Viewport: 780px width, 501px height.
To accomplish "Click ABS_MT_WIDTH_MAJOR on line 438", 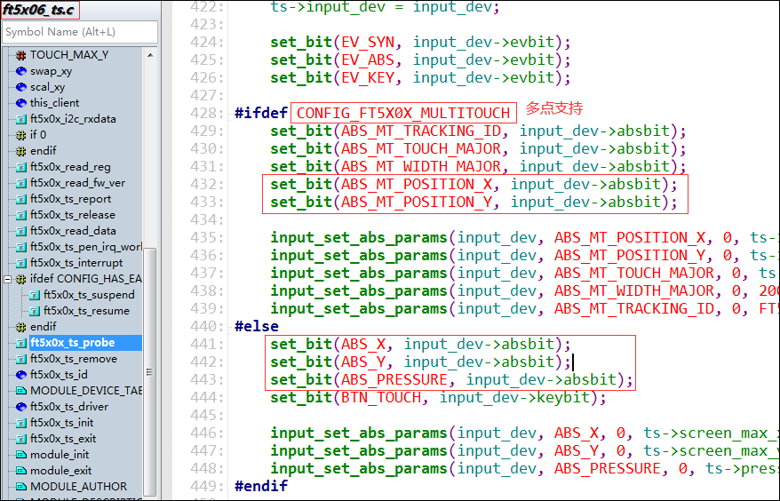I will [x=634, y=290].
